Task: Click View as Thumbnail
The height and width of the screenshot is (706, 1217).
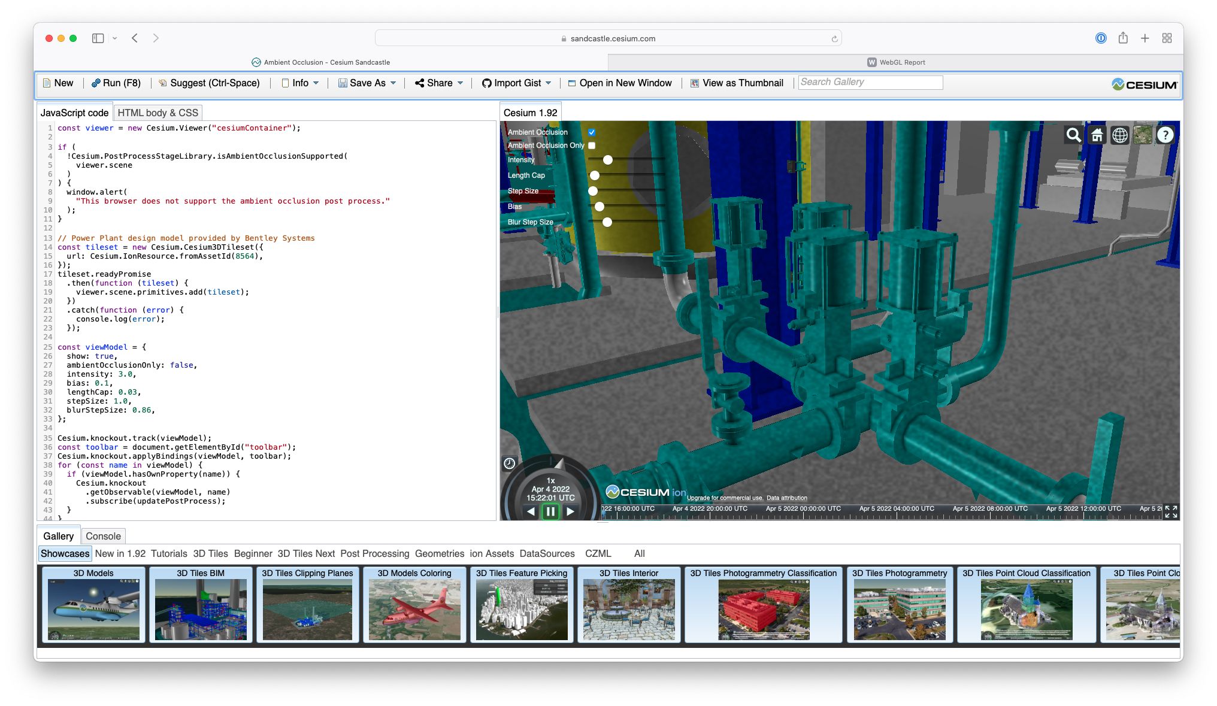Action: pos(737,83)
